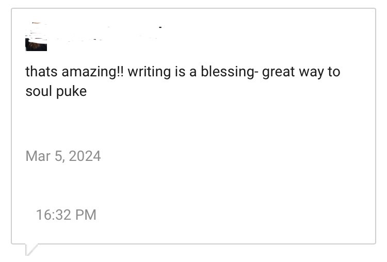Click the phrase "great way to"

click(301, 72)
